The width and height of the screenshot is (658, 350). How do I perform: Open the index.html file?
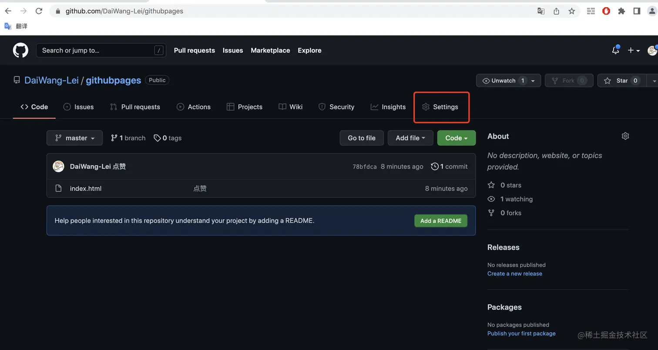coord(86,188)
